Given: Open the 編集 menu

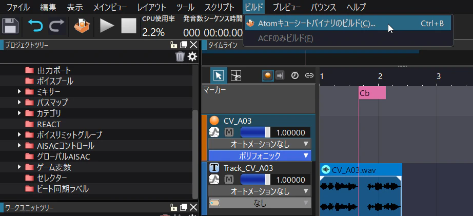Looking at the screenshot, I should tap(48, 7).
